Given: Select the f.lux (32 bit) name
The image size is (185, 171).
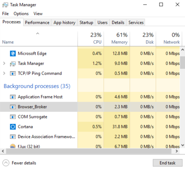Looking at the screenshot, I should point(29,146).
